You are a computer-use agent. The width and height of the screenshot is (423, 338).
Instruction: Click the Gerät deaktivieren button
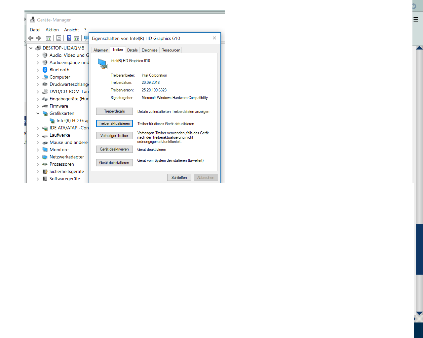coord(114,149)
